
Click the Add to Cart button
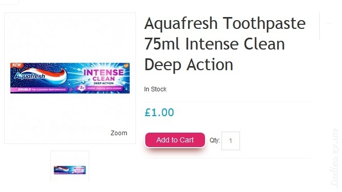[x=175, y=140]
